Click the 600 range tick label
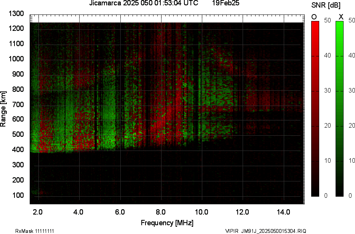This screenshot has height=234, width=355. coord(18,119)
